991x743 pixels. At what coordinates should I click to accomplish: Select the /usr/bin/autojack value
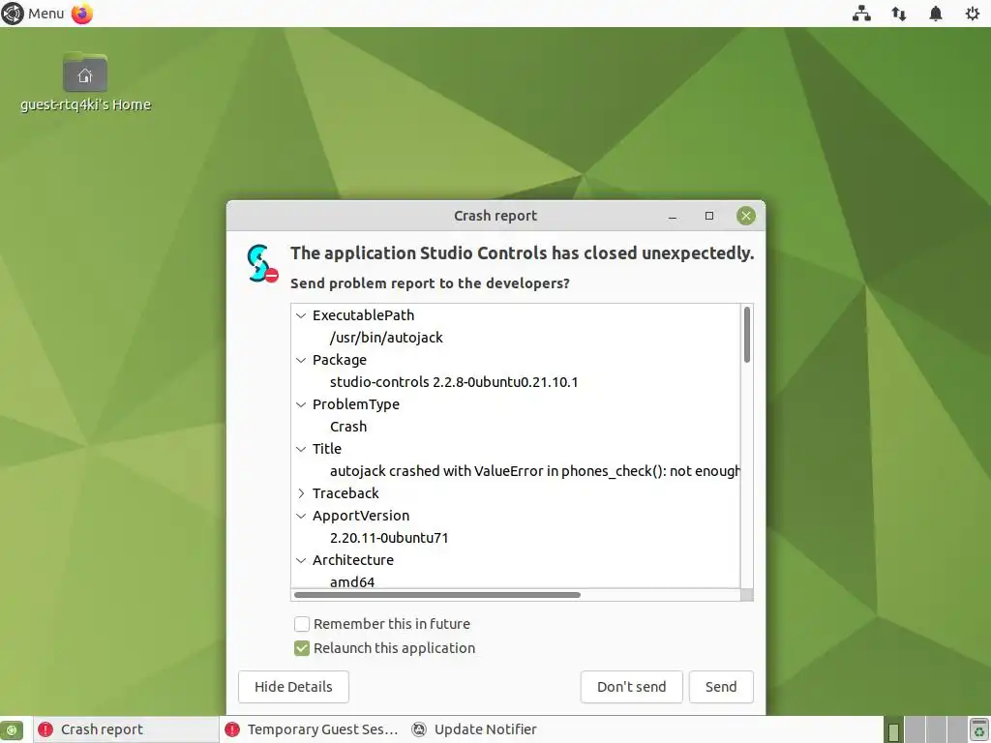(386, 338)
